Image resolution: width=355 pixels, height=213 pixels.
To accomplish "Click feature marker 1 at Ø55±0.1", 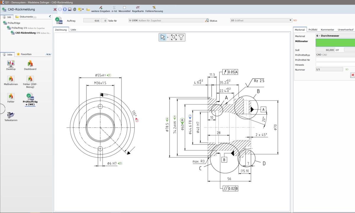I will pyautogui.click(x=109, y=75).
